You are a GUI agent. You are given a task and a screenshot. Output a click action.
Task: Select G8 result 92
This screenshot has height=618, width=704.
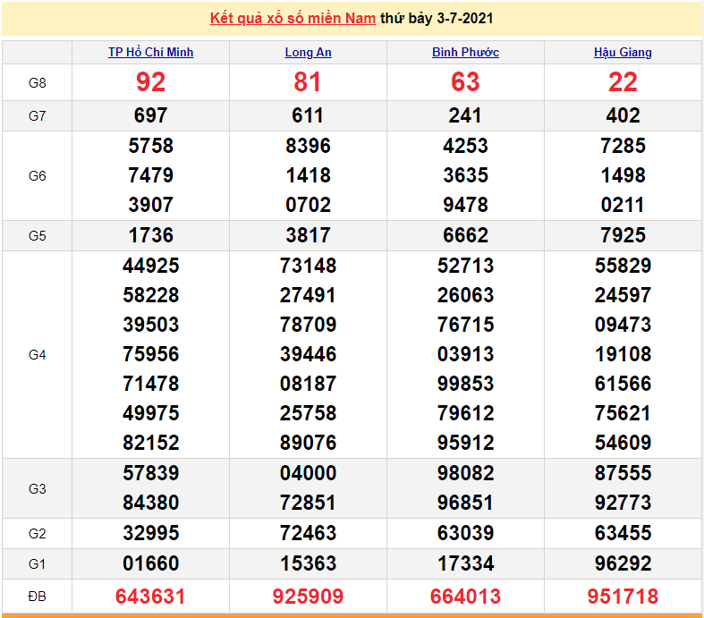[x=151, y=82]
